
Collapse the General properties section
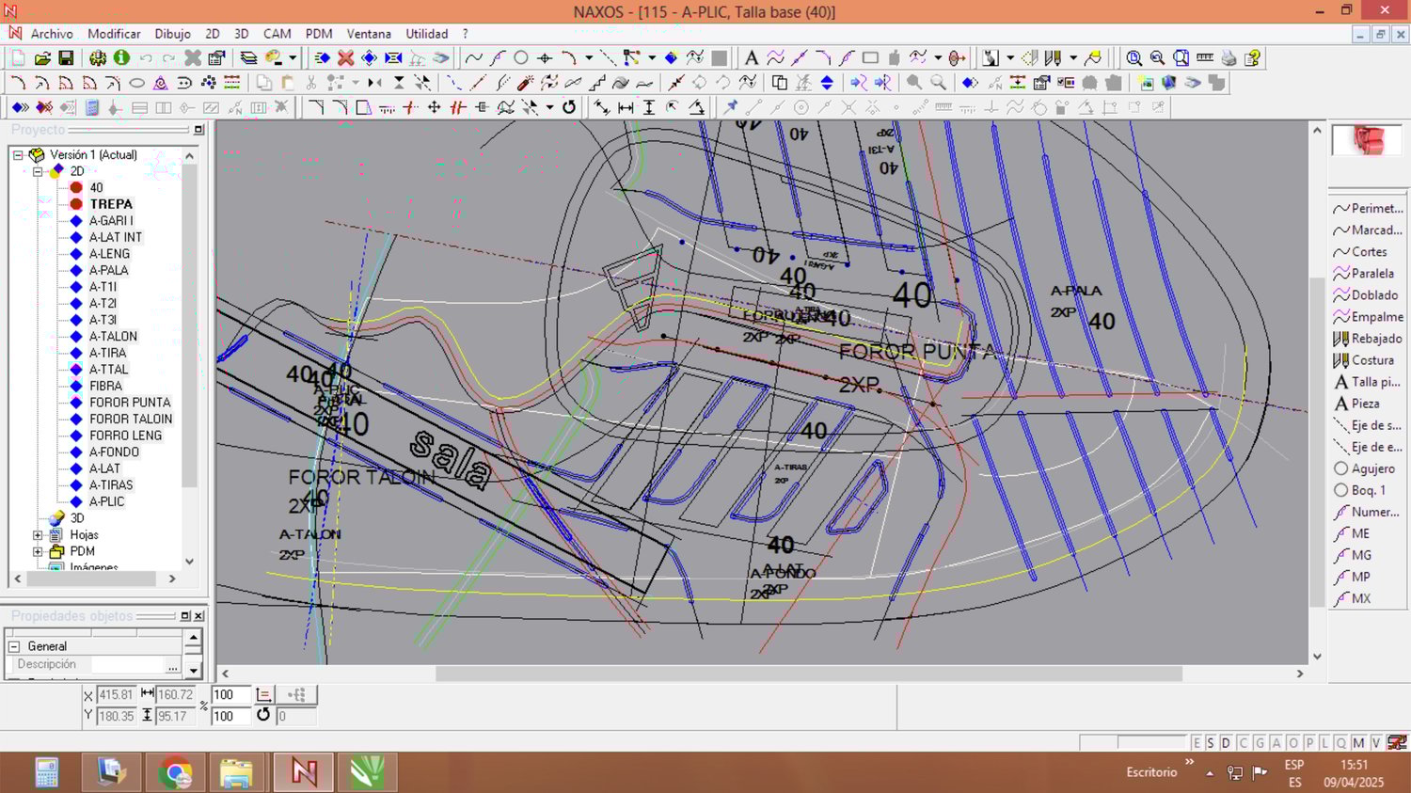(14, 646)
